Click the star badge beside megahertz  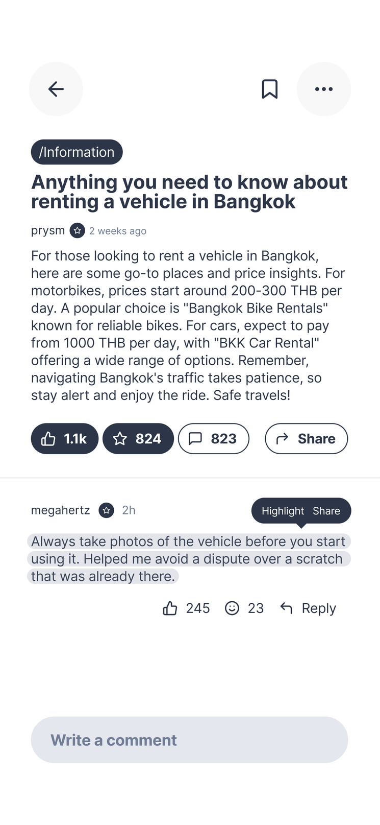coord(106,510)
